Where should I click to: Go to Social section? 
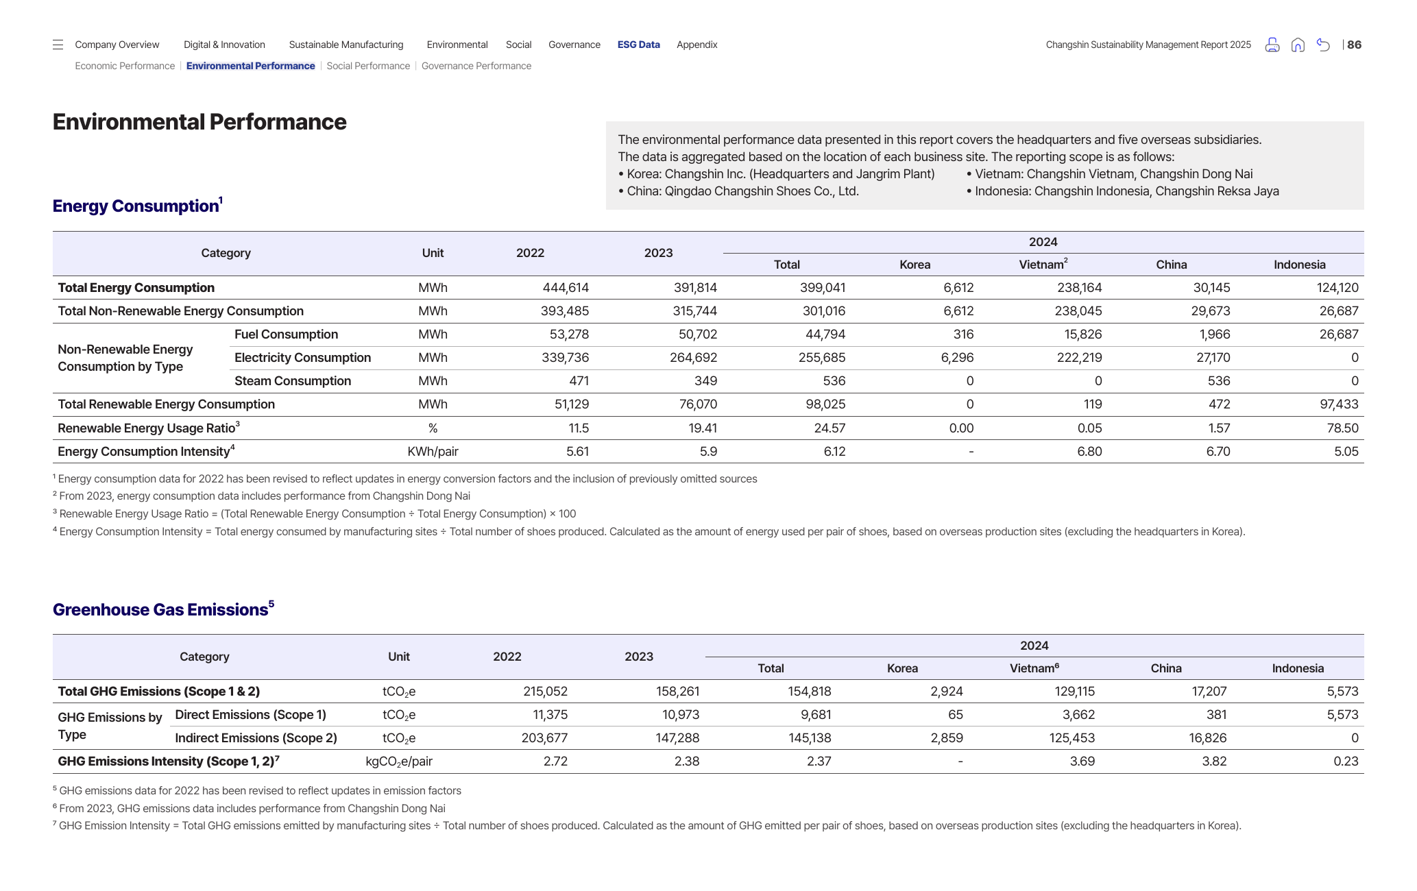(x=519, y=45)
